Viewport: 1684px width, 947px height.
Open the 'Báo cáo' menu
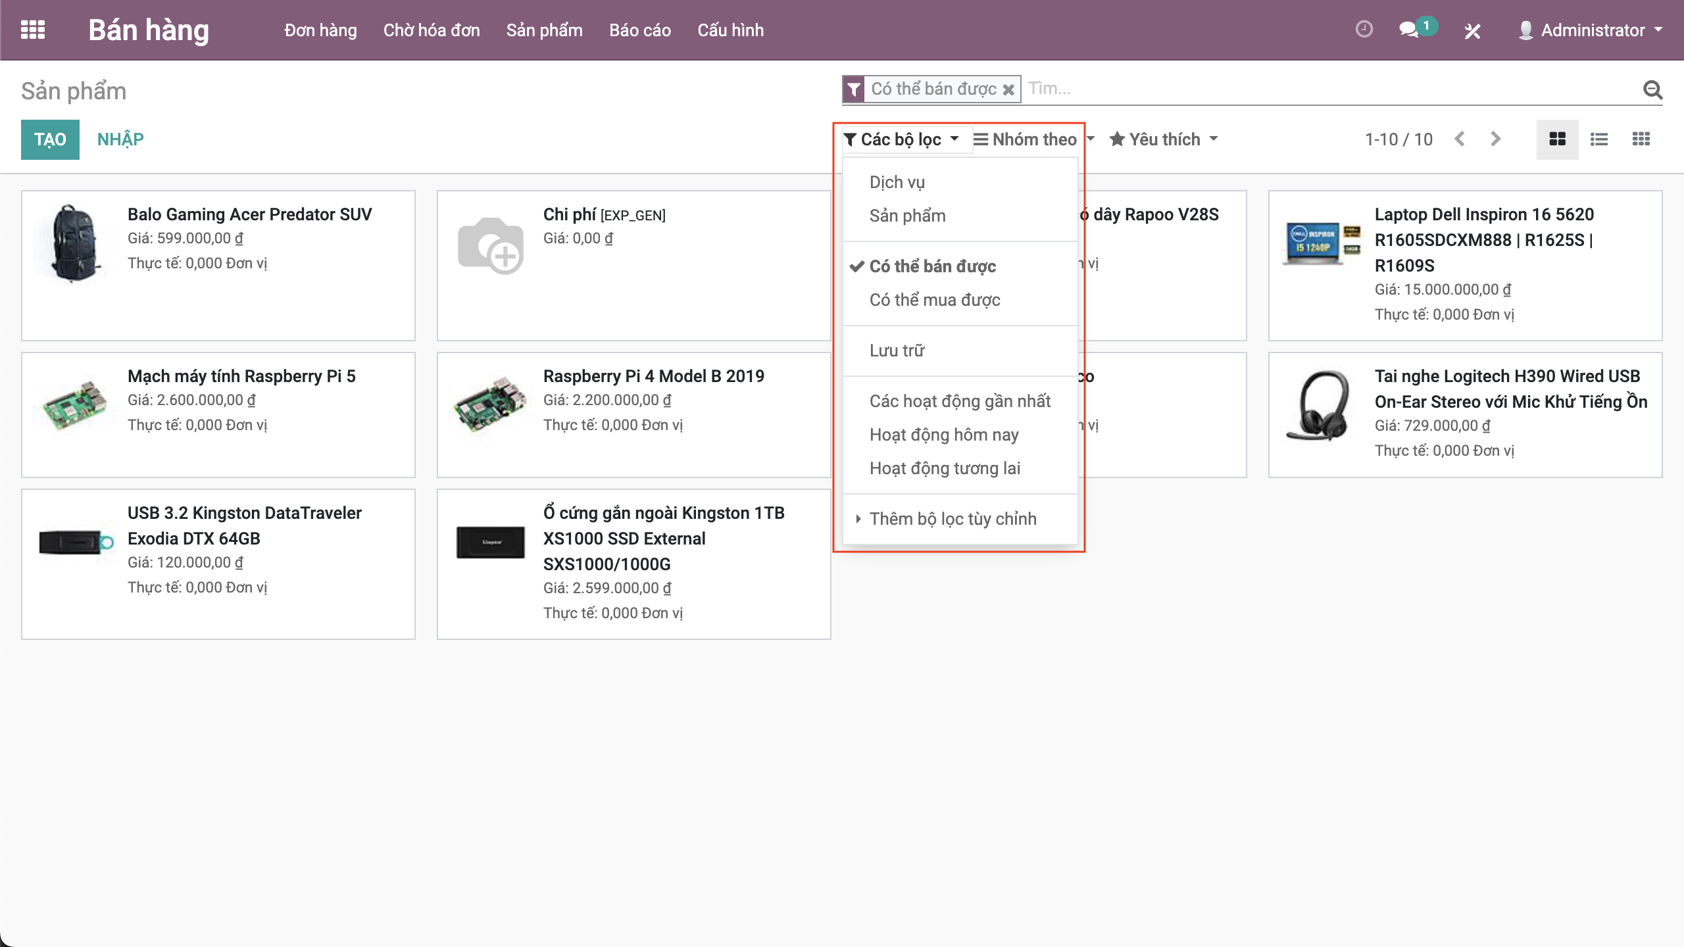click(639, 30)
